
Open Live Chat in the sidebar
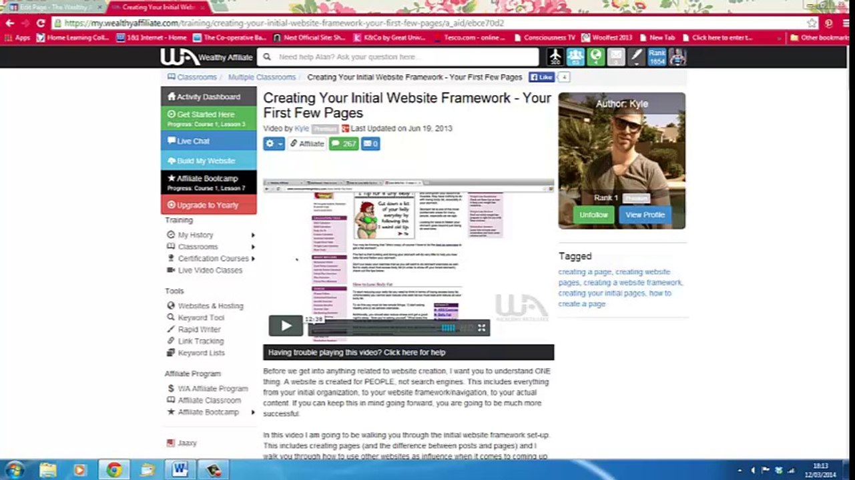(208, 141)
